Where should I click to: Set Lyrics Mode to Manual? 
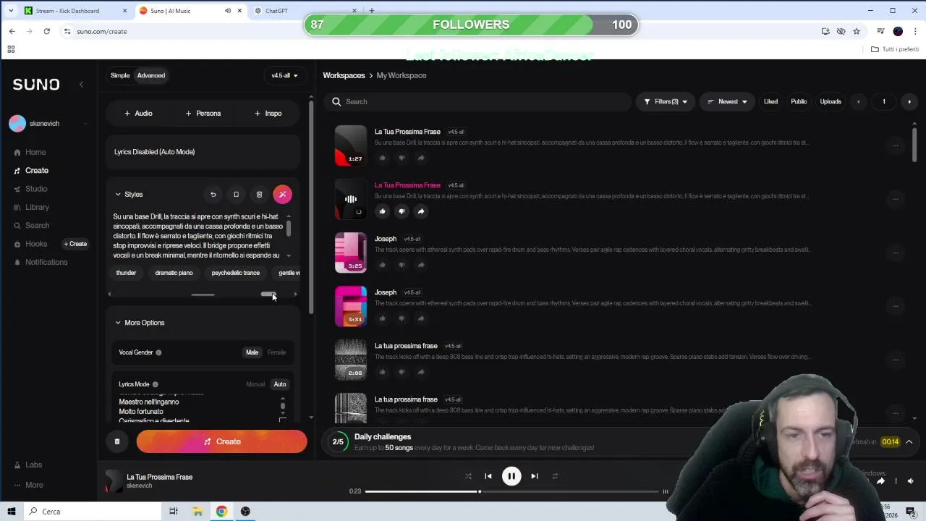[x=255, y=384]
